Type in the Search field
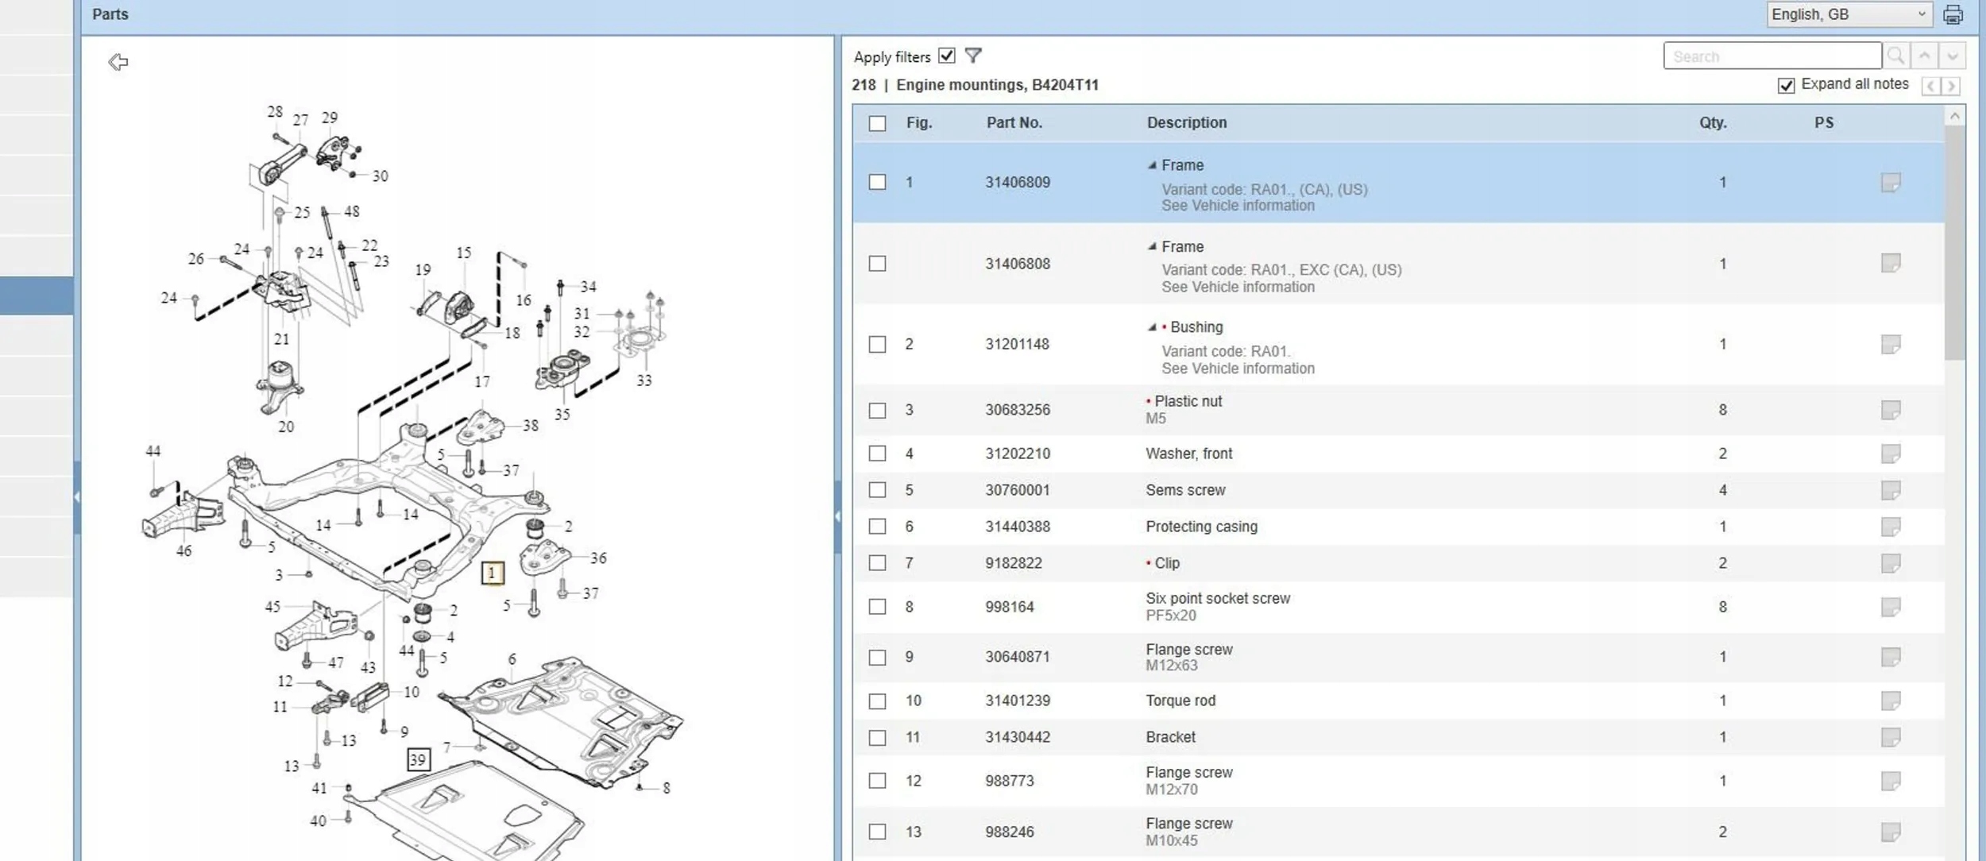 (1772, 56)
